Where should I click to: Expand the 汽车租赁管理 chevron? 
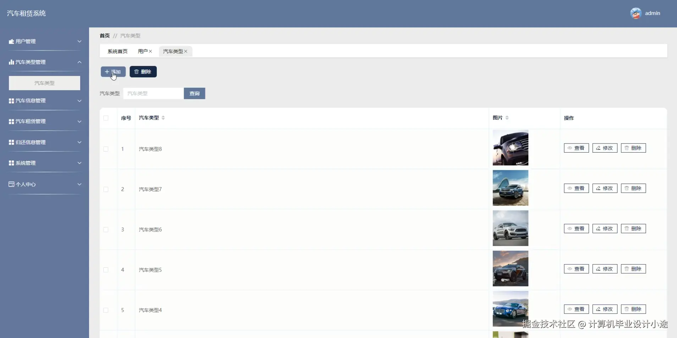tap(79, 121)
